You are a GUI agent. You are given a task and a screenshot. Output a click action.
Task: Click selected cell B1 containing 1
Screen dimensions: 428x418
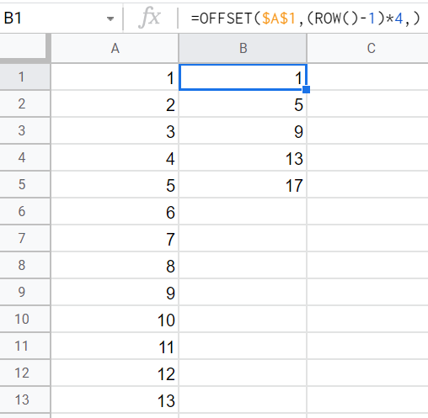pyautogui.click(x=243, y=77)
